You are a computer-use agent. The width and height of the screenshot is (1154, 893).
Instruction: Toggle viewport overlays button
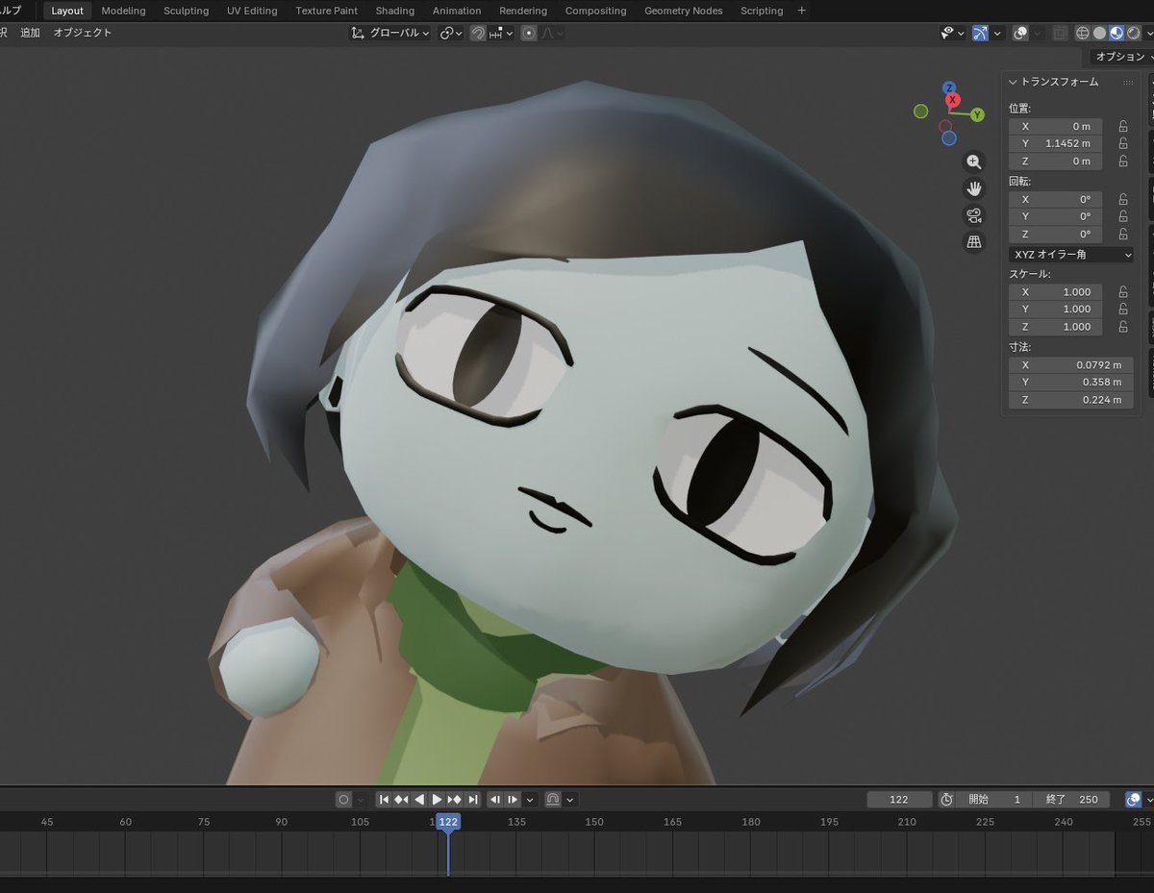tap(1021, 33)
